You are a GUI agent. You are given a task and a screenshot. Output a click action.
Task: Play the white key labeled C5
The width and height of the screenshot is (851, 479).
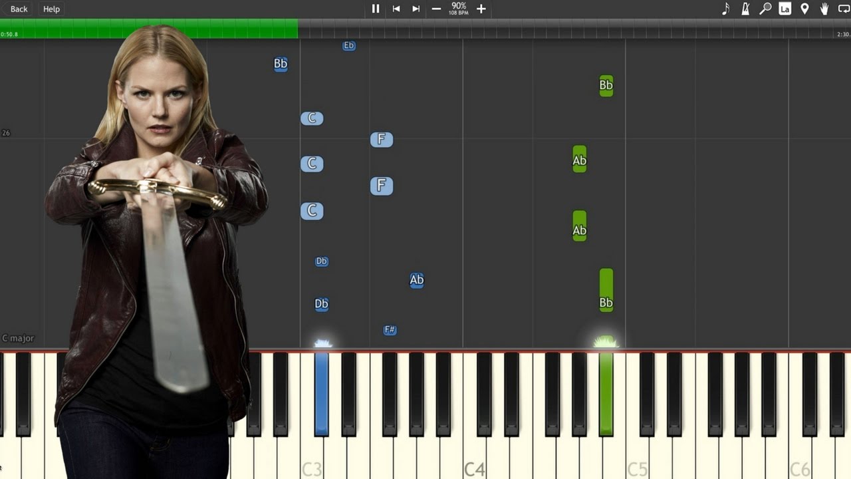pyautogui.click(x=637, y=459)
